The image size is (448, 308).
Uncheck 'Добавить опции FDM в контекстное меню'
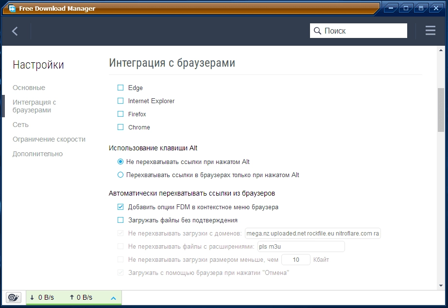(x=121, y=207)
